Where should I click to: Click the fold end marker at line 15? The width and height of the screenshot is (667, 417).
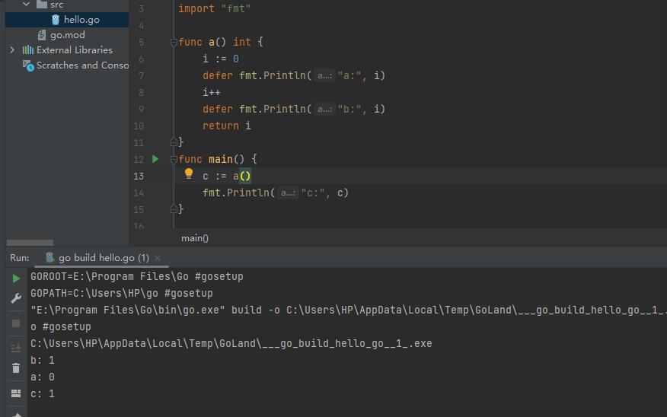point(174,209)
